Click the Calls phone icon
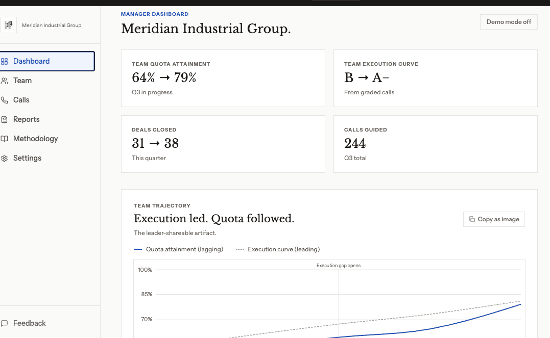 [4, 100]
